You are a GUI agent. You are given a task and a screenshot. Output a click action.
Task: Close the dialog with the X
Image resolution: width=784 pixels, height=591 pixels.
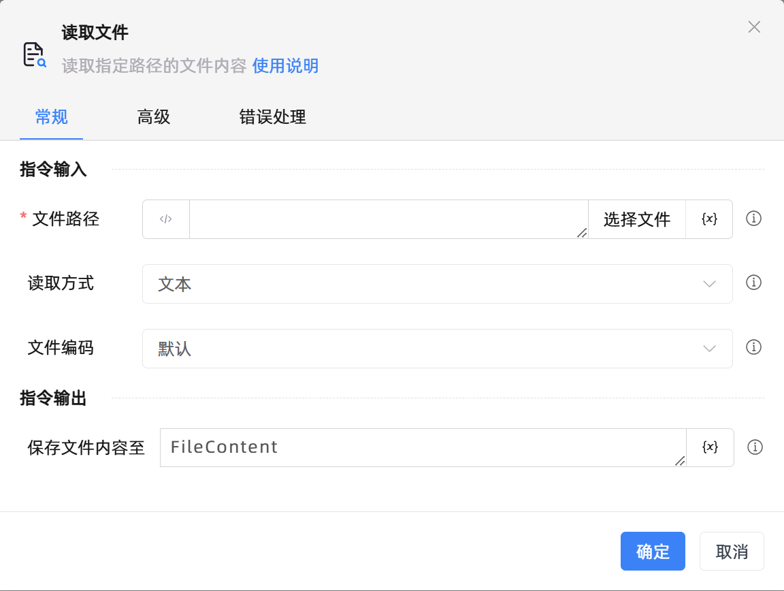[x=754, y=27]
